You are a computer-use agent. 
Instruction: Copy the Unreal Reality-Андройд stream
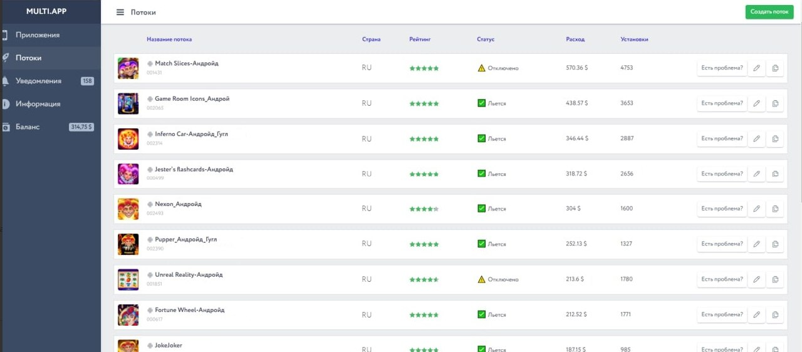tap(775, 279)
